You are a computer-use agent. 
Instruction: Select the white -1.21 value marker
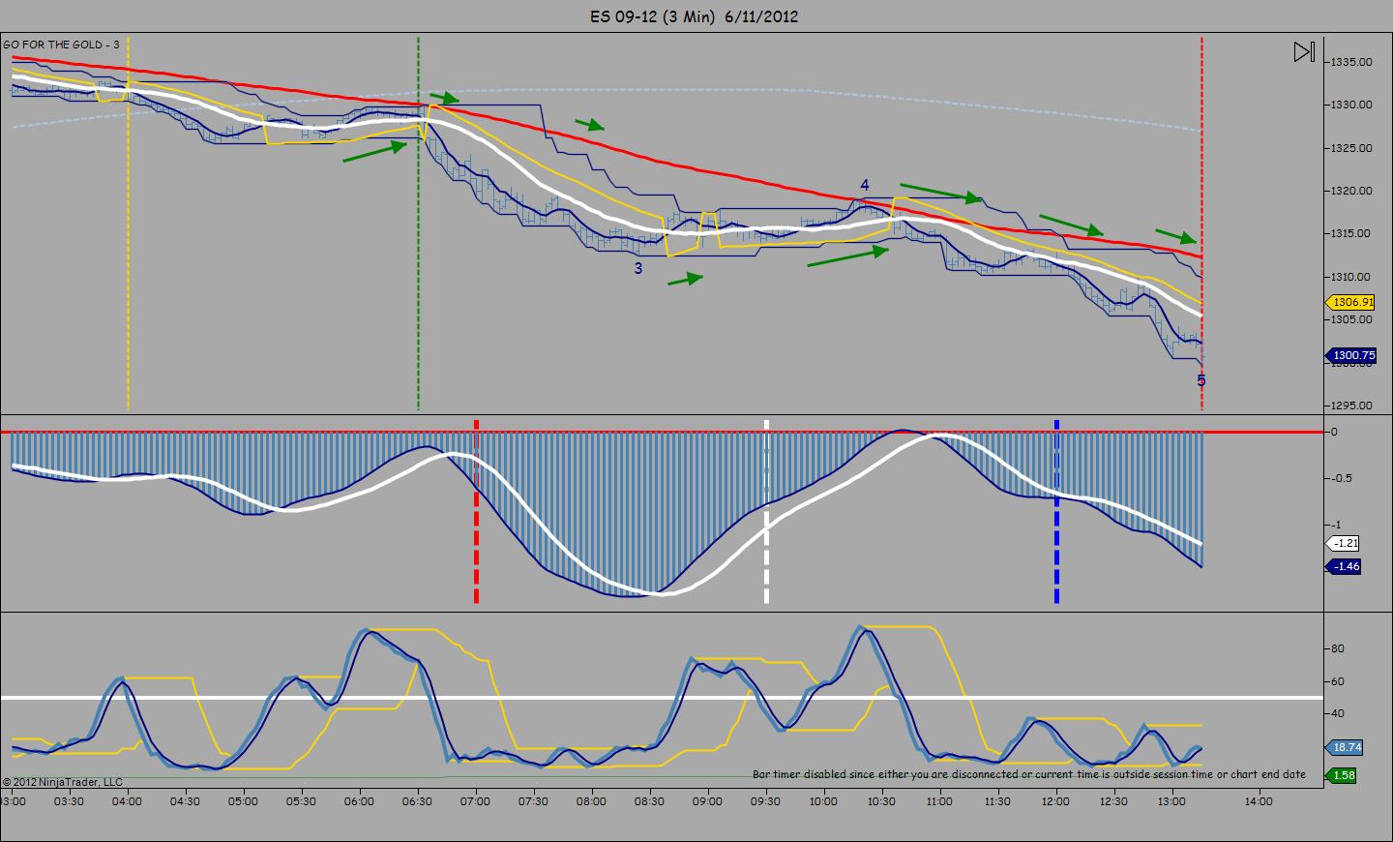(1344, 543)
